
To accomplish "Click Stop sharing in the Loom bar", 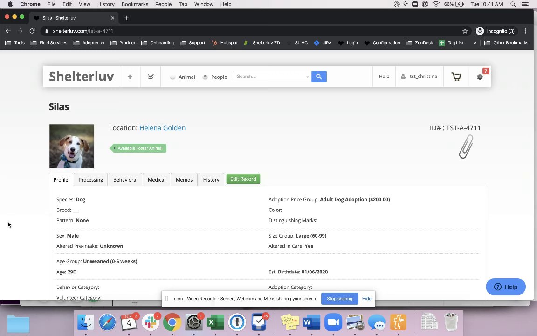I will [340, 299].
